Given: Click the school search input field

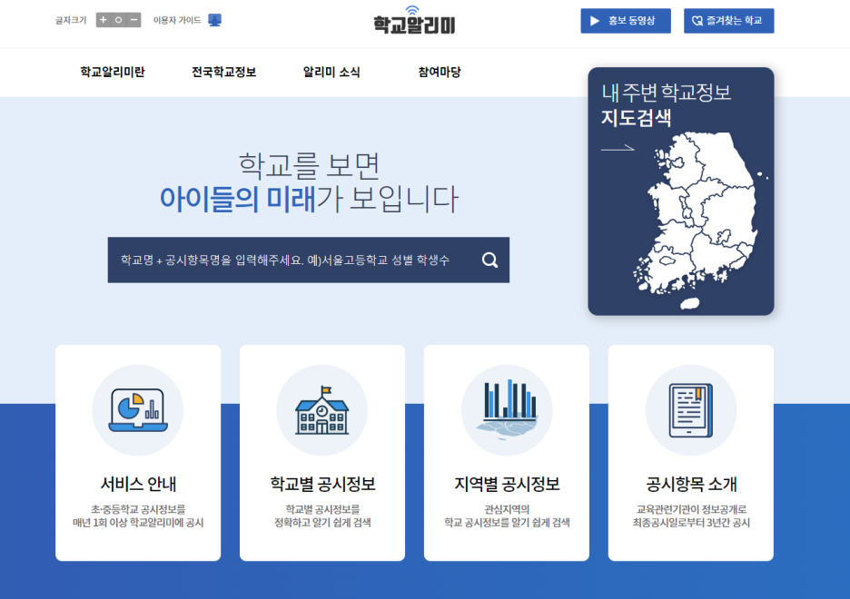Looking at the screenshot, I should (309, 260).
